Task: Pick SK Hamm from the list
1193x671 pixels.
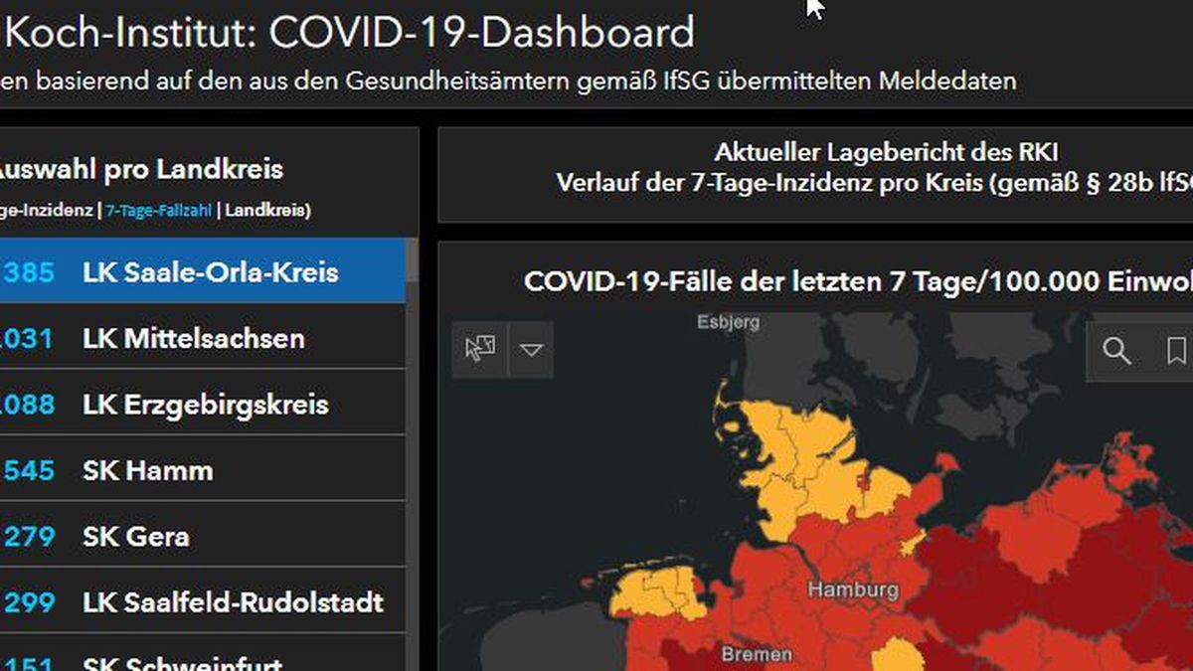Action: coord(203,470)
